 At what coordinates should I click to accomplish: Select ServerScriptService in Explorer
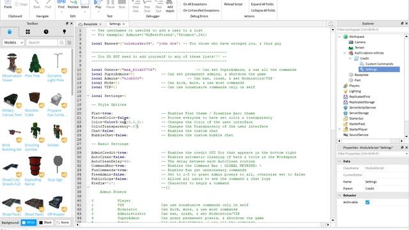362,107
